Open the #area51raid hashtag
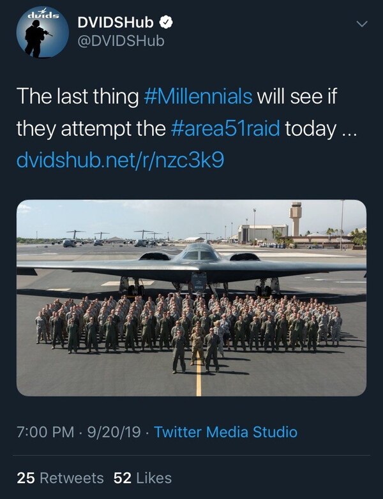383x499 pixels. pyautogui.click(x=225, y=130)
